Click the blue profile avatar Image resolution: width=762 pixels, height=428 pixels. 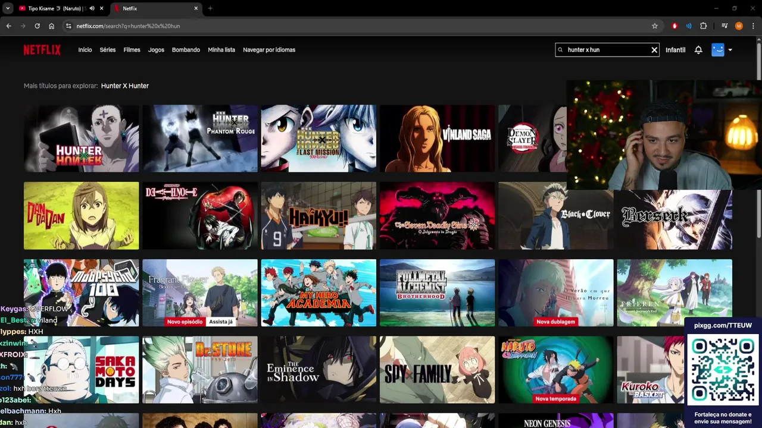(718, 50)
